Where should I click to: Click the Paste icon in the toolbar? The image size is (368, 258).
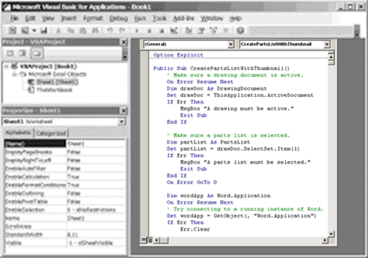(83, 30)
